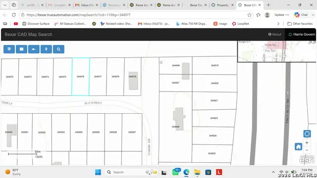The height and width of the screenshot is (178, 317).
Task: Click the Butterfly street label
Action: [93, 103]
